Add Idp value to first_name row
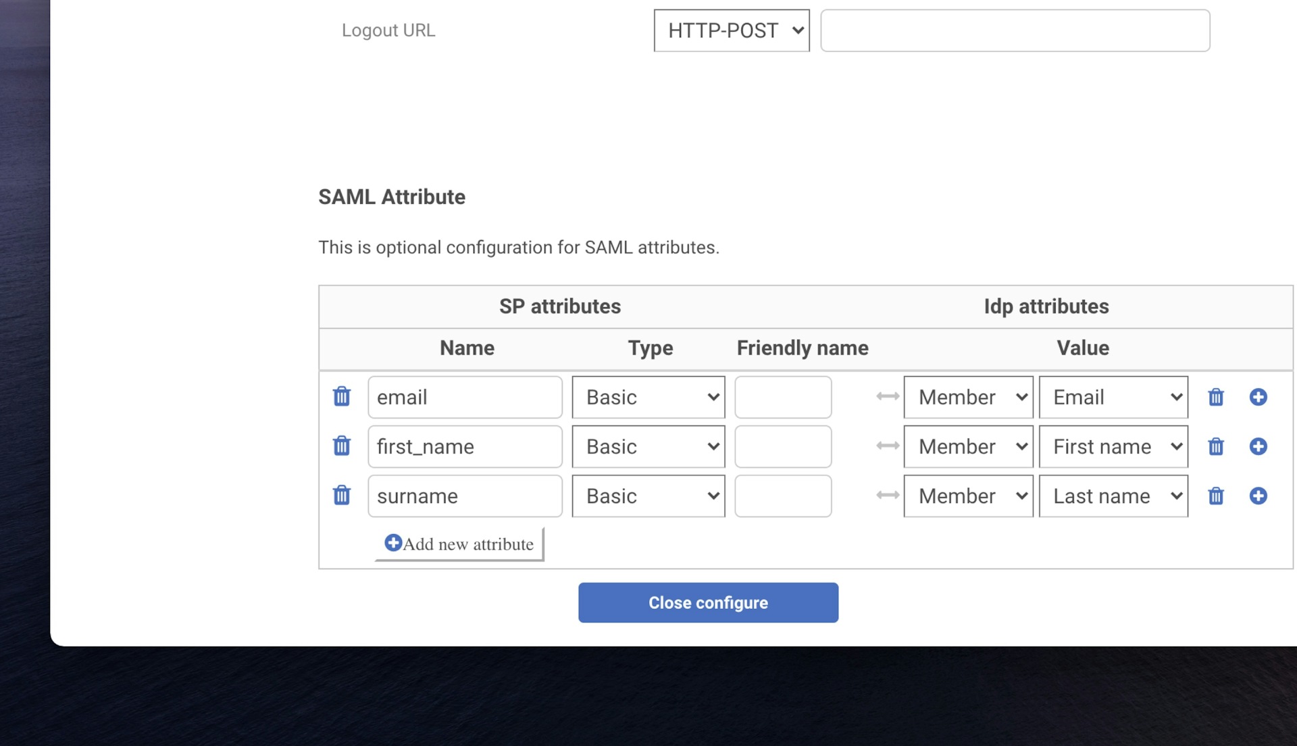The width and height of the screenshot is (1297, 746). (1258, 446)
